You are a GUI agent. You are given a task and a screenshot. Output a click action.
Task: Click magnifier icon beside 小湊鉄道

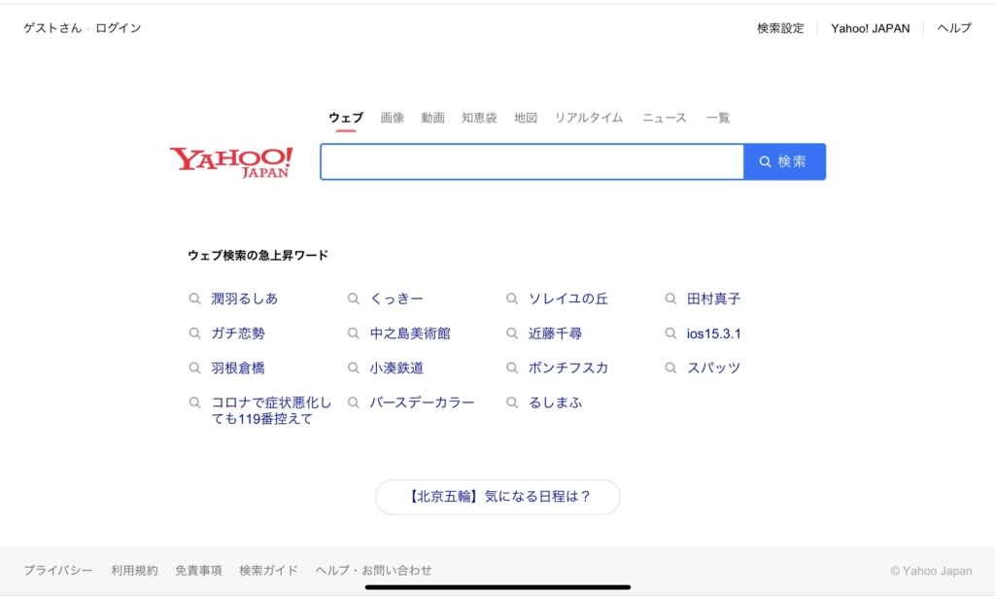pyautogui.click(x=354, y=368)
